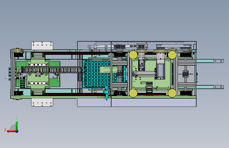Viewport: 229px width, 148px height.
Task: Select the upper-left yellow round pad
Action: (x=133, y=55)
